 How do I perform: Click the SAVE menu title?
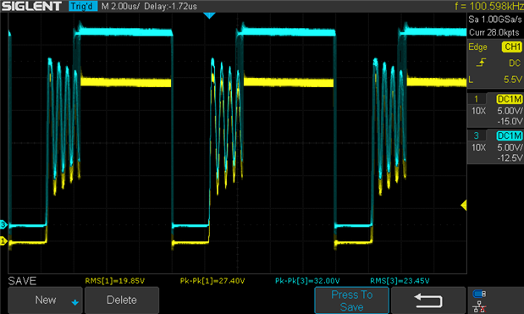coord(22,281)
